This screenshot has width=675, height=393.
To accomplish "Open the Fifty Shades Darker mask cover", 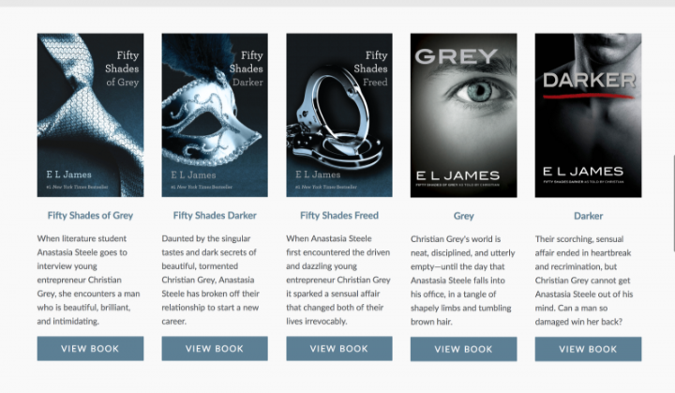I will coord(215,115).
